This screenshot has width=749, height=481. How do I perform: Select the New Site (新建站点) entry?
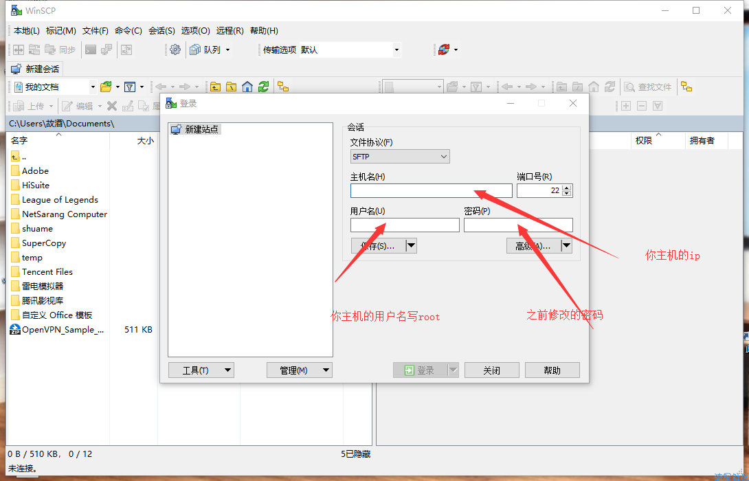tap(196, 129)
